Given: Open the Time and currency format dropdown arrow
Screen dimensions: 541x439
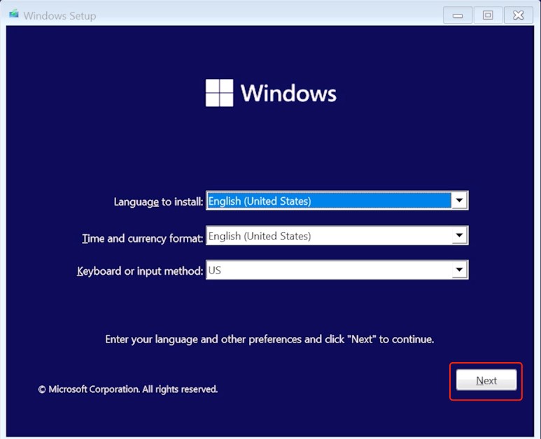Looking at the screenshot, I should pos(459,236).
